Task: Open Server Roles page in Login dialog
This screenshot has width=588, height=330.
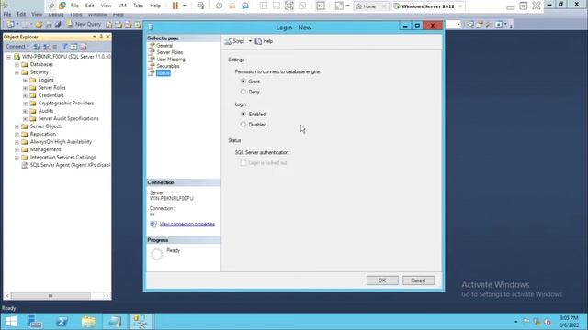Action: coord(170,52)
